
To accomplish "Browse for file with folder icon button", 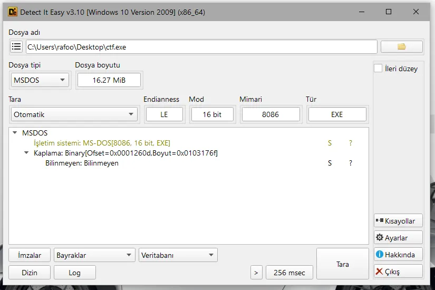I will (401, 46).
